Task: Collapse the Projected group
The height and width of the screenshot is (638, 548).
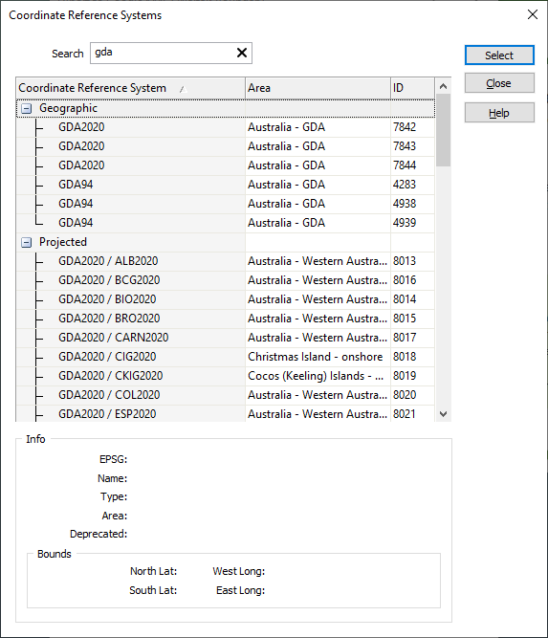Action: tap(27, 243)
